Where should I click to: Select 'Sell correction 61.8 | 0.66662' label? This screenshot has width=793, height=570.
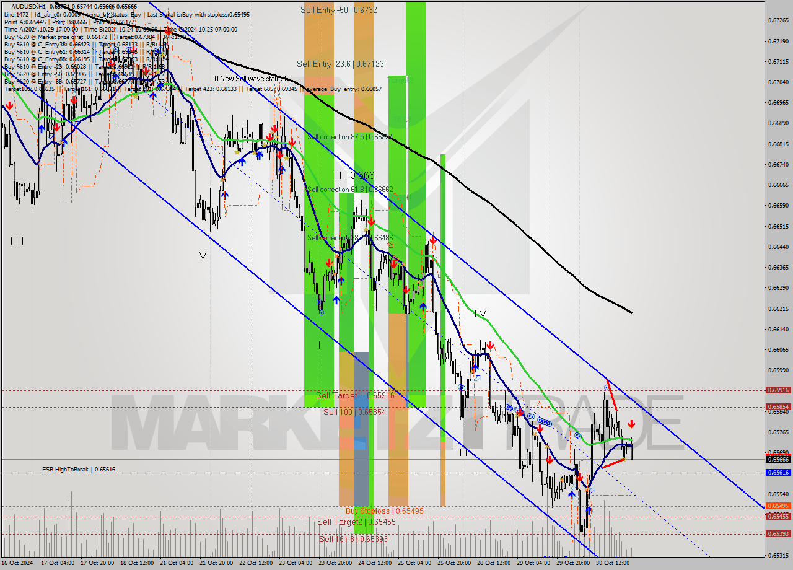(350, 190)
